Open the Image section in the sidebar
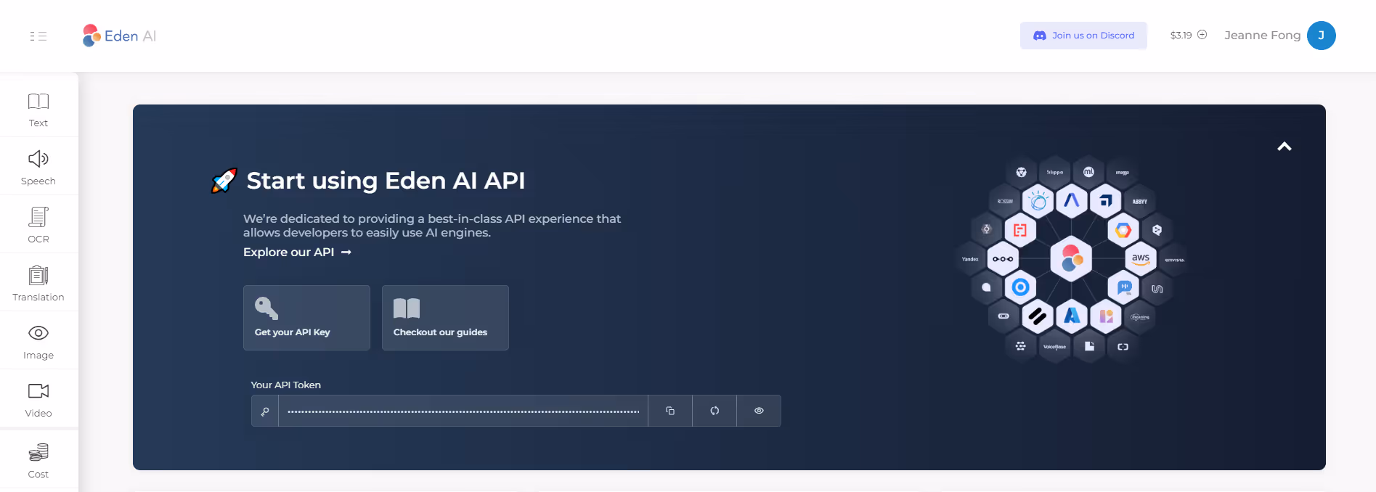1376x492 pixels. click(38, 343)
